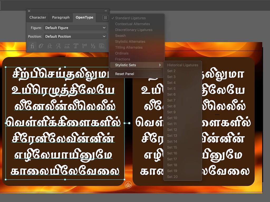The height and width of the screenshot is (202, 270).
Task: Switch to the Paragraph tab
Action: [61, 17]
